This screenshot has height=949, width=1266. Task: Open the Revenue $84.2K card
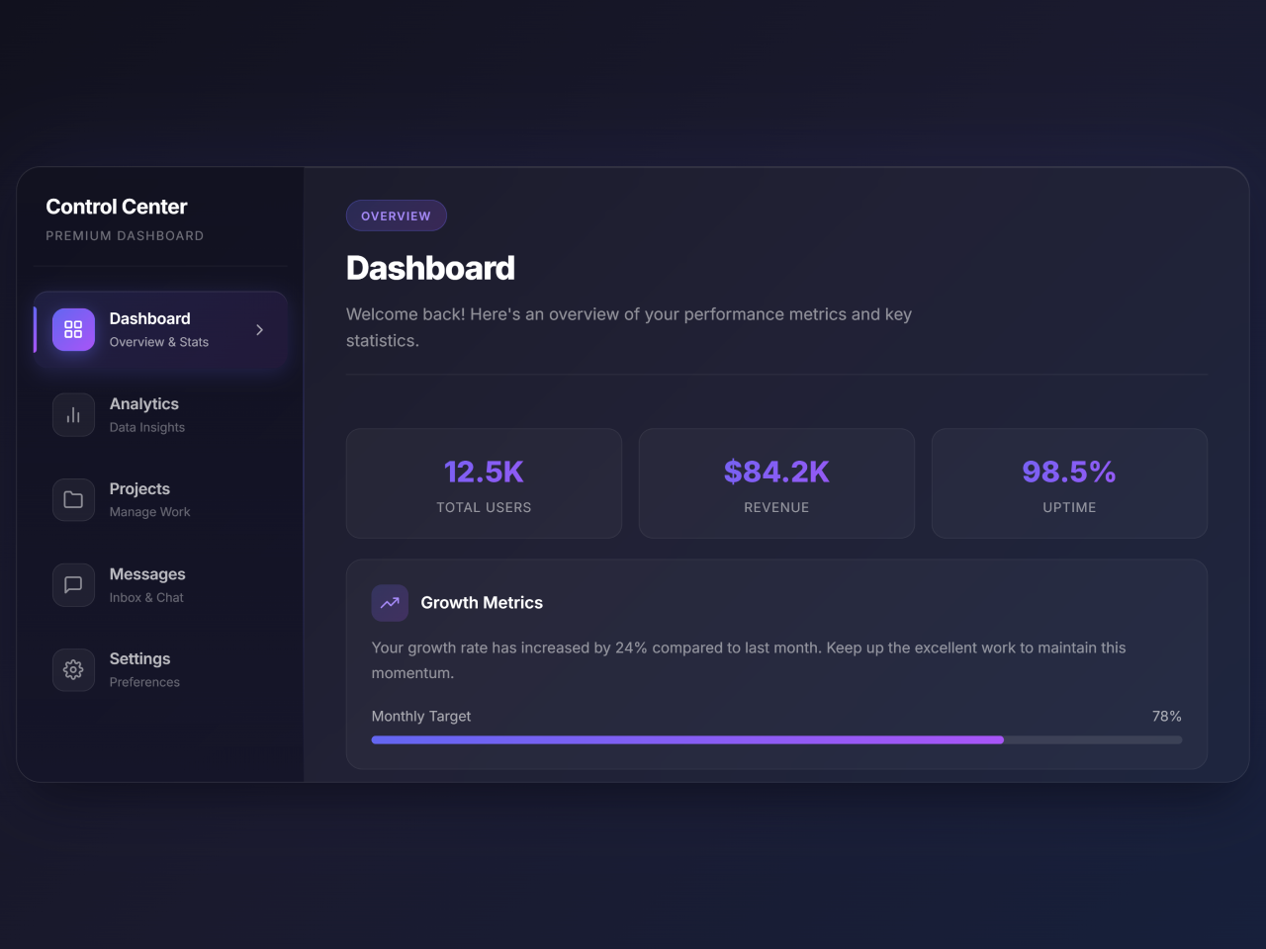[776, 483]
